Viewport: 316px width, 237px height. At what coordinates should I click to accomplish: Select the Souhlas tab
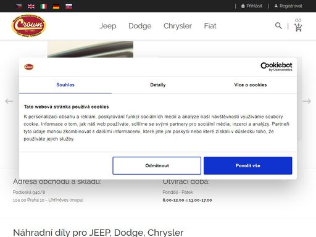point(65,85)
